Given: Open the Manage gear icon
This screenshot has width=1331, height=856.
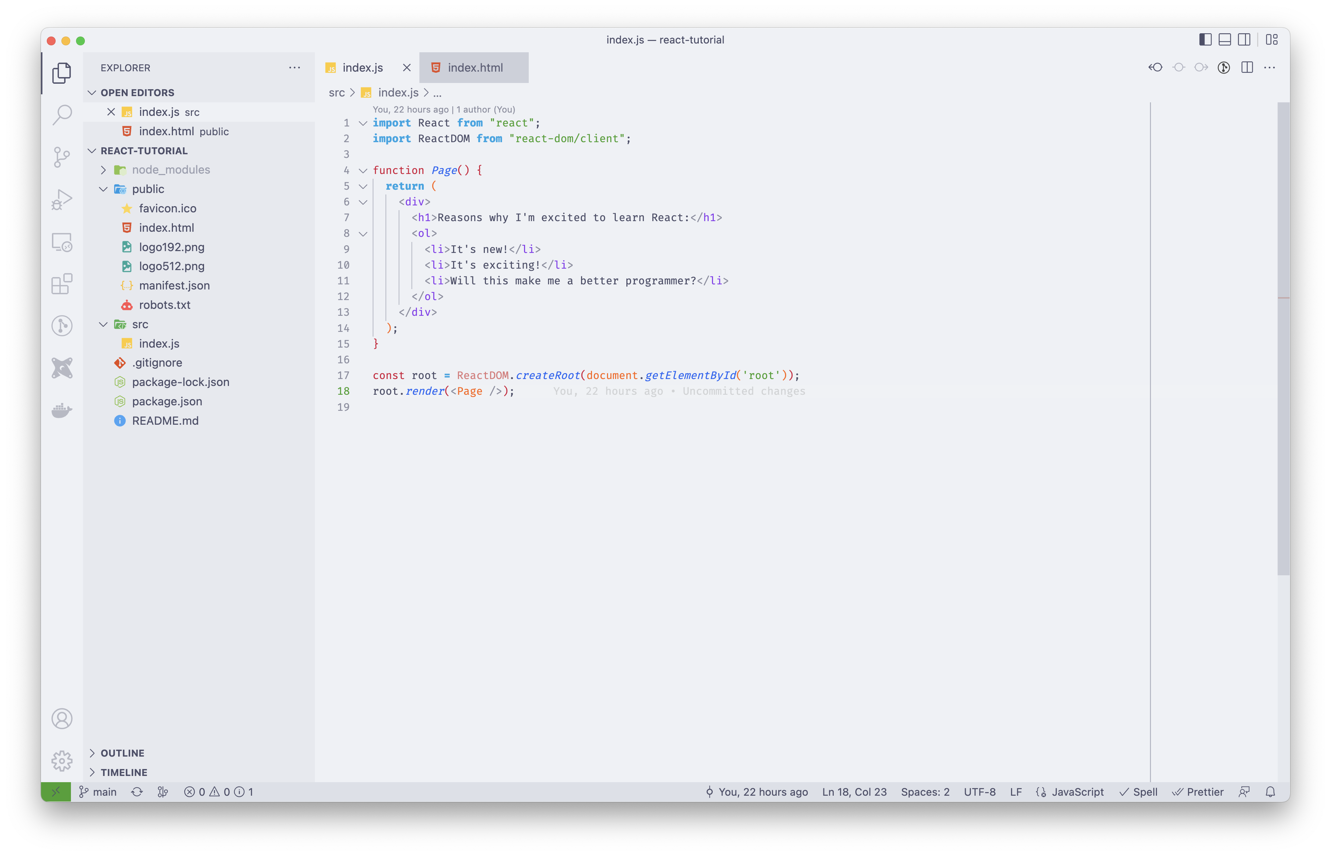Looking at the screenshot, I should click(x=62, y=760).
